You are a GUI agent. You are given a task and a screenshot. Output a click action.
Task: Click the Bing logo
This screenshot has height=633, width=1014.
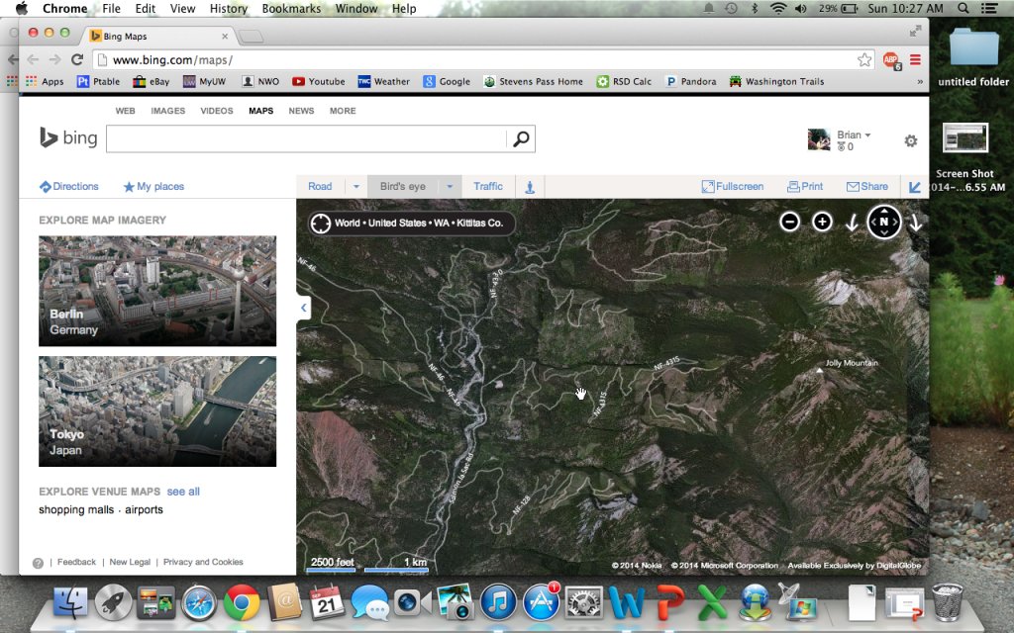pos(68,137)
